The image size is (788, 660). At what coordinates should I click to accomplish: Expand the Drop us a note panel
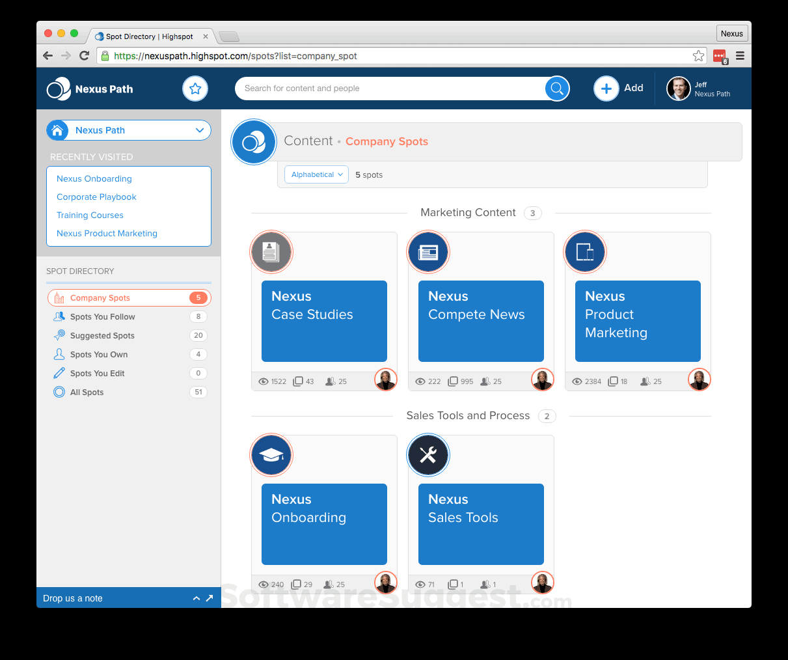tap(196, 598)
